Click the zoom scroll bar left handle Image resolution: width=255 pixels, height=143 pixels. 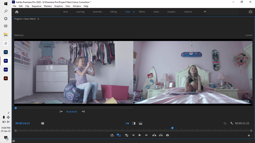(16, 131)
